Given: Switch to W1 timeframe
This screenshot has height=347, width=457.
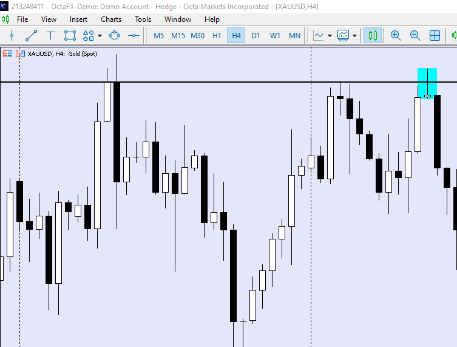Looking at the screenshot, I should (x=275, y=36).
